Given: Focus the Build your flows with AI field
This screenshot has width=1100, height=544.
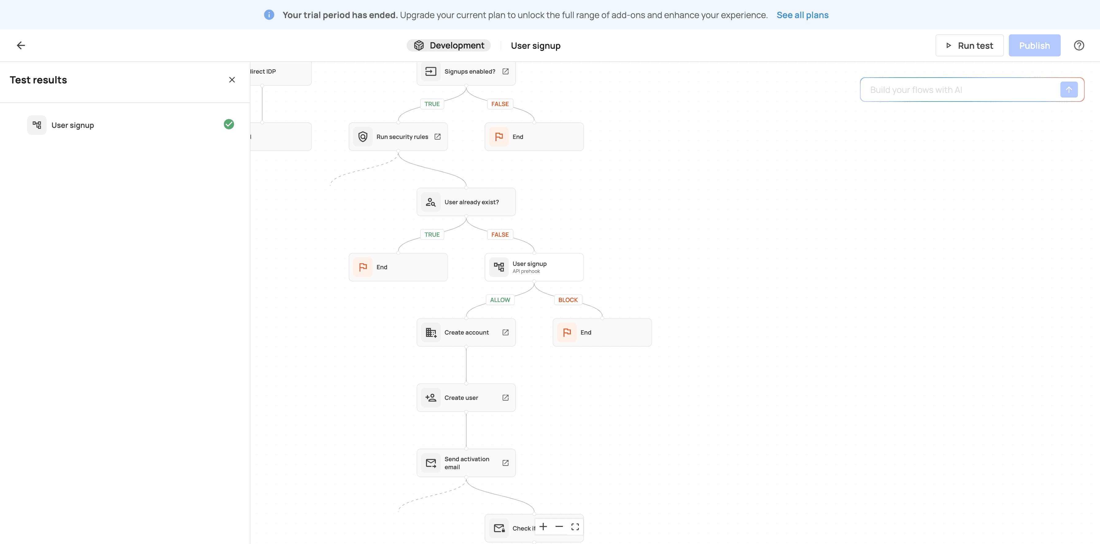Looking at the screenshot, I should click(x=961, y=90).
